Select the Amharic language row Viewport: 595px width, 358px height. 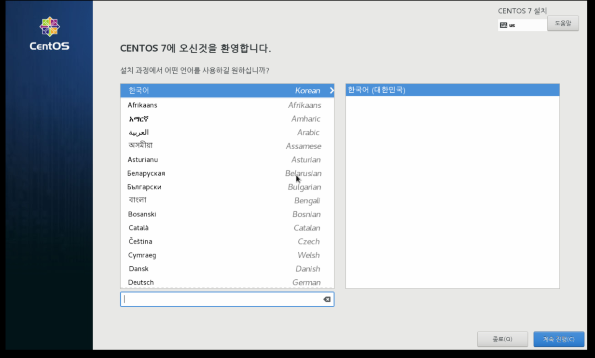pyautogui.click(x=227, y=118)
